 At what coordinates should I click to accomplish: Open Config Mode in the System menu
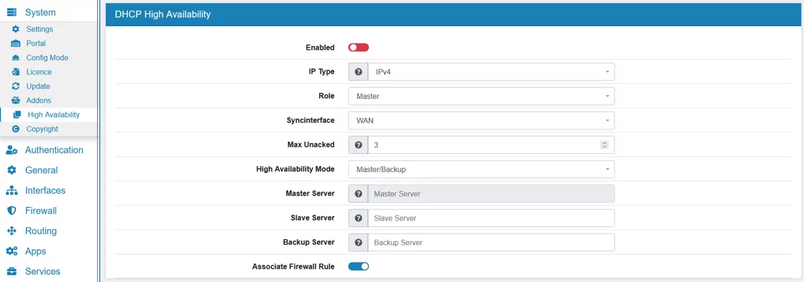[48, 58]
